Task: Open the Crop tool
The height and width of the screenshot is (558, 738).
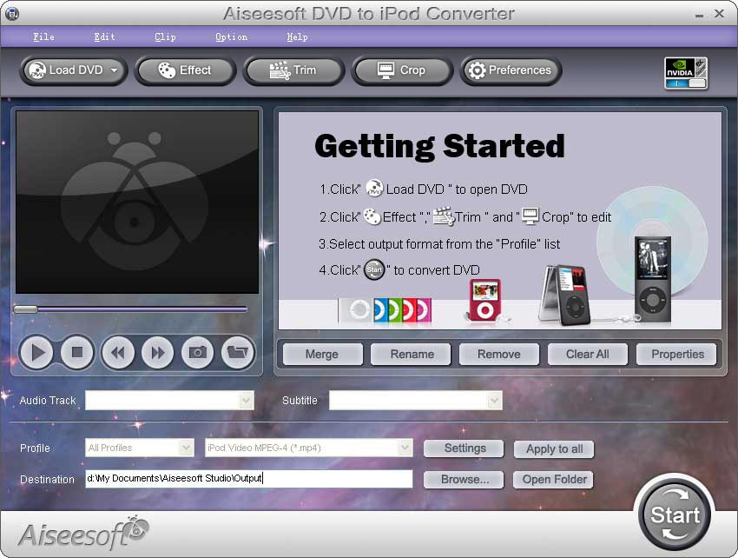Action: point(401,70)
